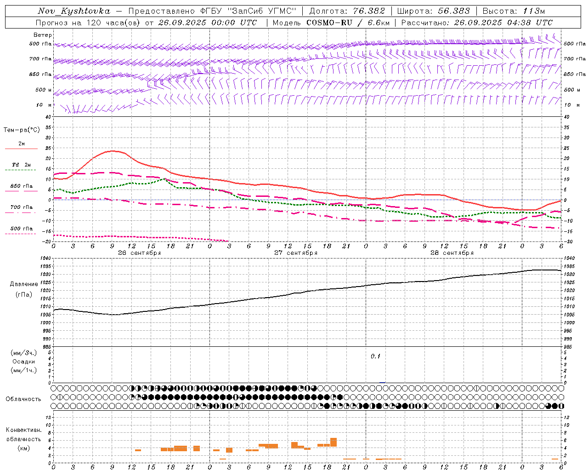Click the station title Nov_Kyshtovka
588x471 pixels.
[x=74, y=11]
